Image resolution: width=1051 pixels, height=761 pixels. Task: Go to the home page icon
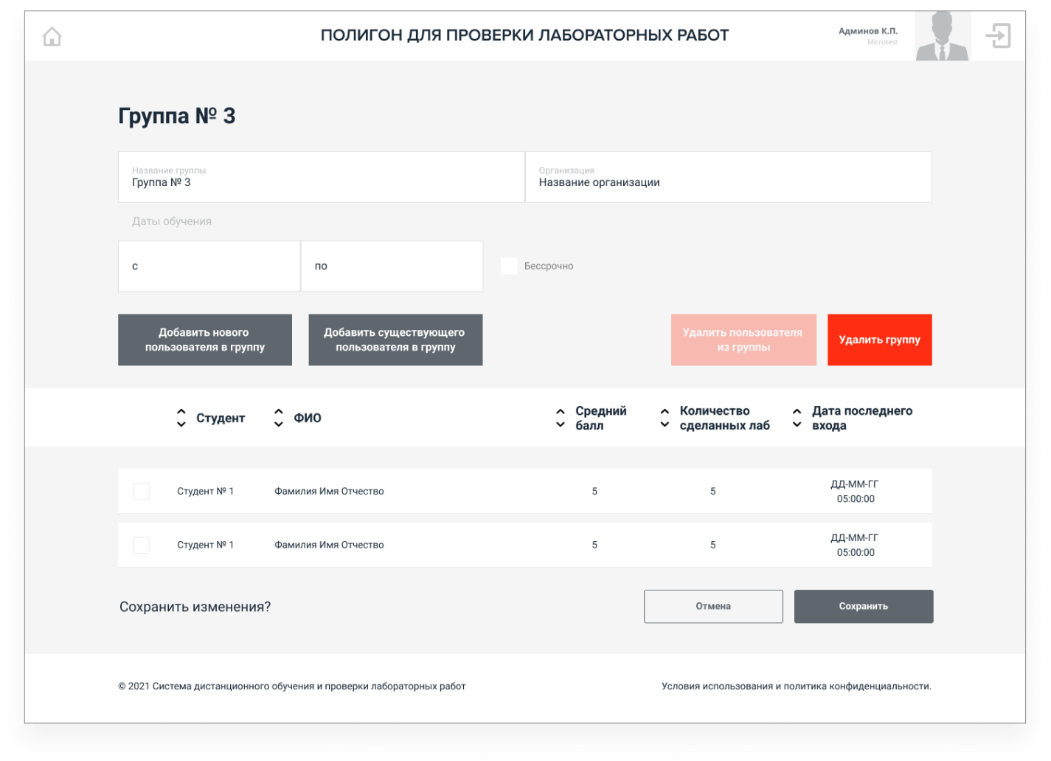[x=52, y=36]
